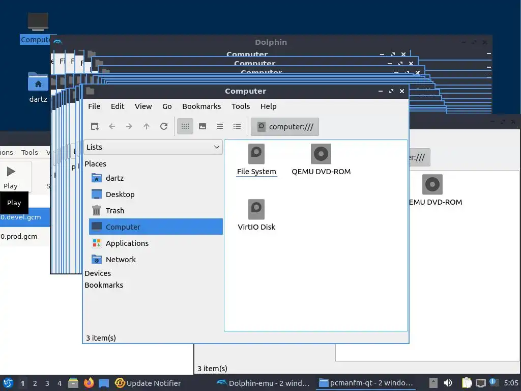Go back using the left arrow
The height and width of the screenshot is (391, 521).
click(x=112, y=126)
